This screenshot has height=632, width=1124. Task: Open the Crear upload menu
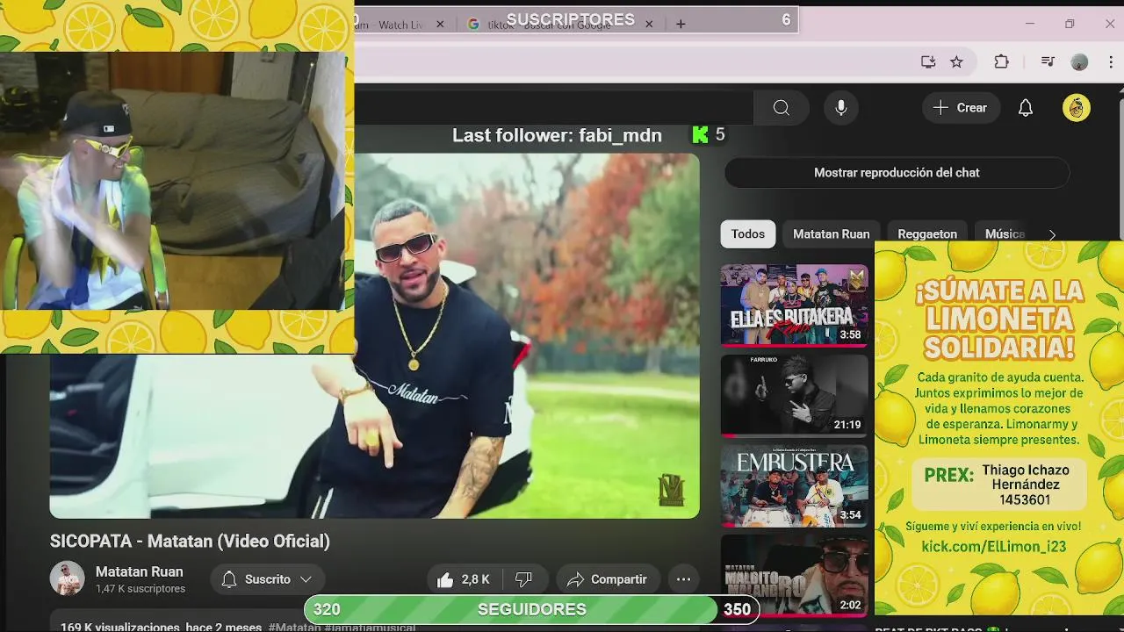tap(961, 108)
